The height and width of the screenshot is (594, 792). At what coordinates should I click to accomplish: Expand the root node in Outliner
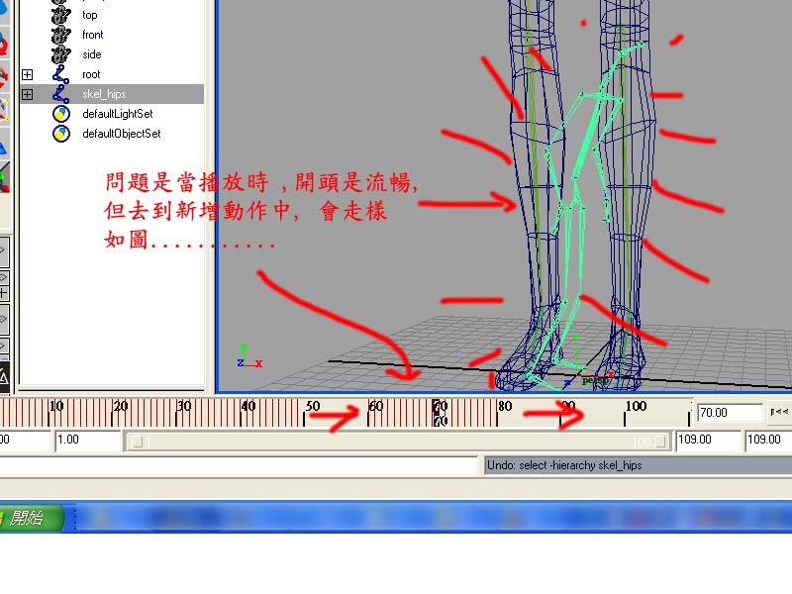[28, 75]
